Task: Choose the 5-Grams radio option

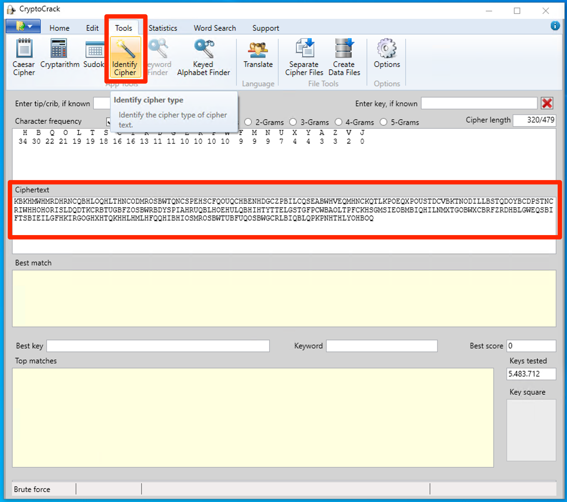Action: (383, 122)
